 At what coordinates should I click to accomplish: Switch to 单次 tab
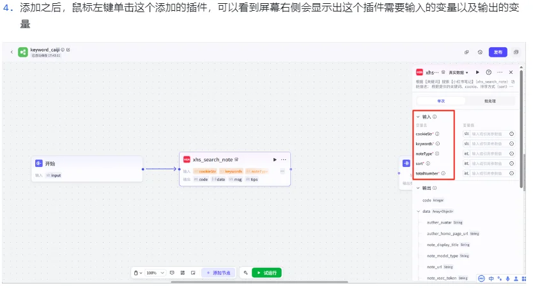(x=441, y=101)
